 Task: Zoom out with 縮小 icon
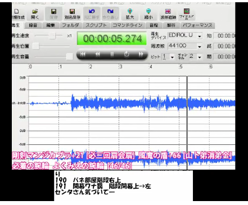pyautogui.click(x=148, y=13)
